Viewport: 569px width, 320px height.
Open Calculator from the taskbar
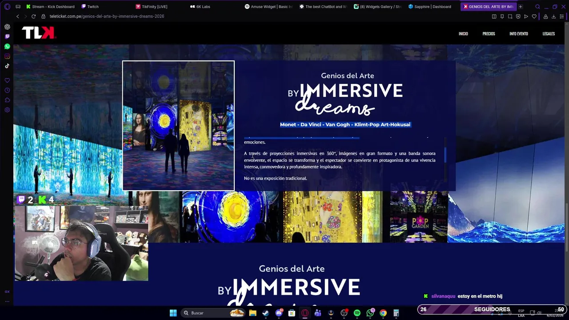coord(396,313)
